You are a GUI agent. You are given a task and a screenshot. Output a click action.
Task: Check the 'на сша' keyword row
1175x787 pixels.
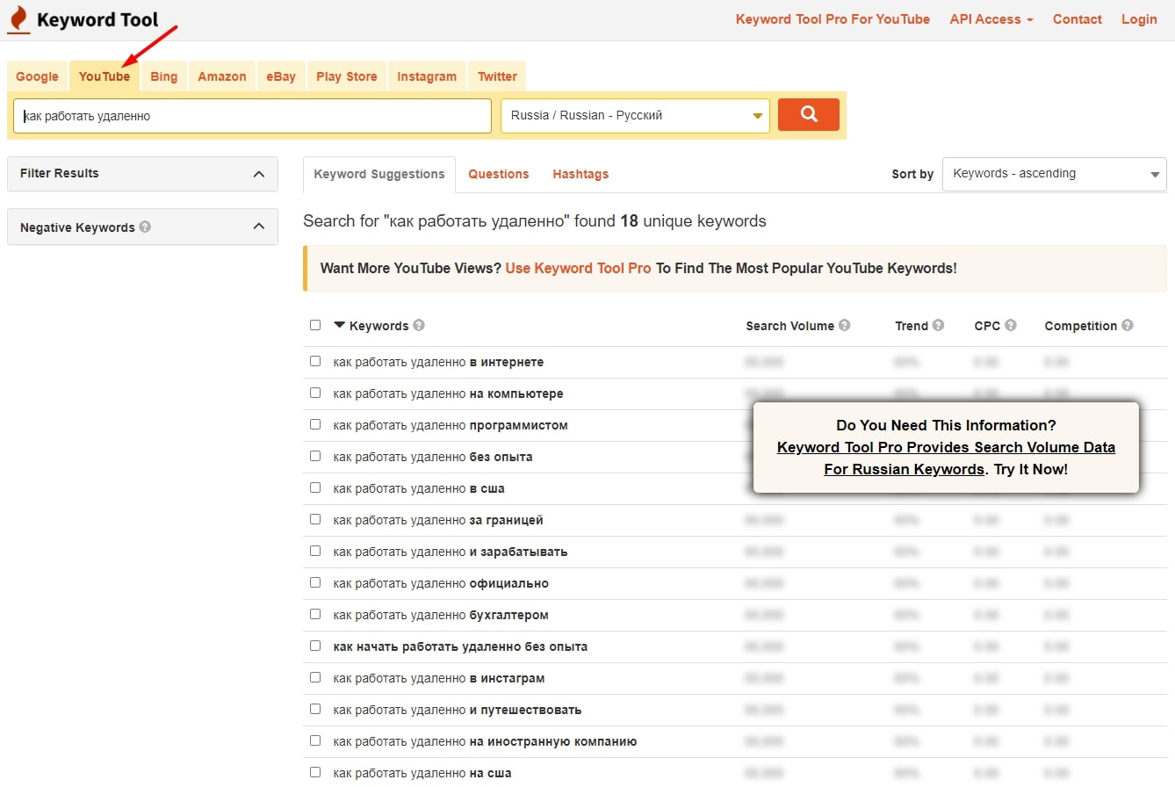[x=315, y=772]
